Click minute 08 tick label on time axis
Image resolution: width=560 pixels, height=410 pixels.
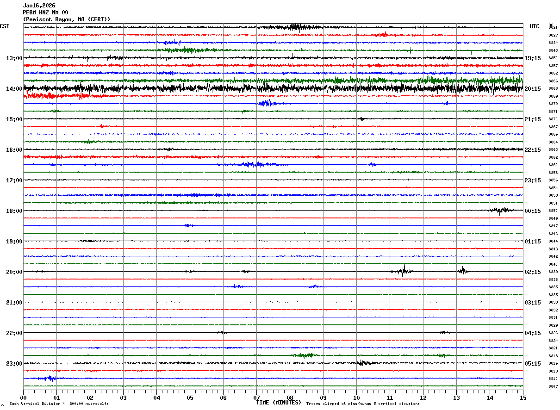pos(290,398)
